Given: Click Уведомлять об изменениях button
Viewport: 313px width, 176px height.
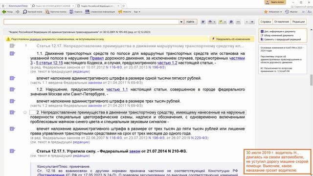Looking at the screenshot, I should pos(231,39).
